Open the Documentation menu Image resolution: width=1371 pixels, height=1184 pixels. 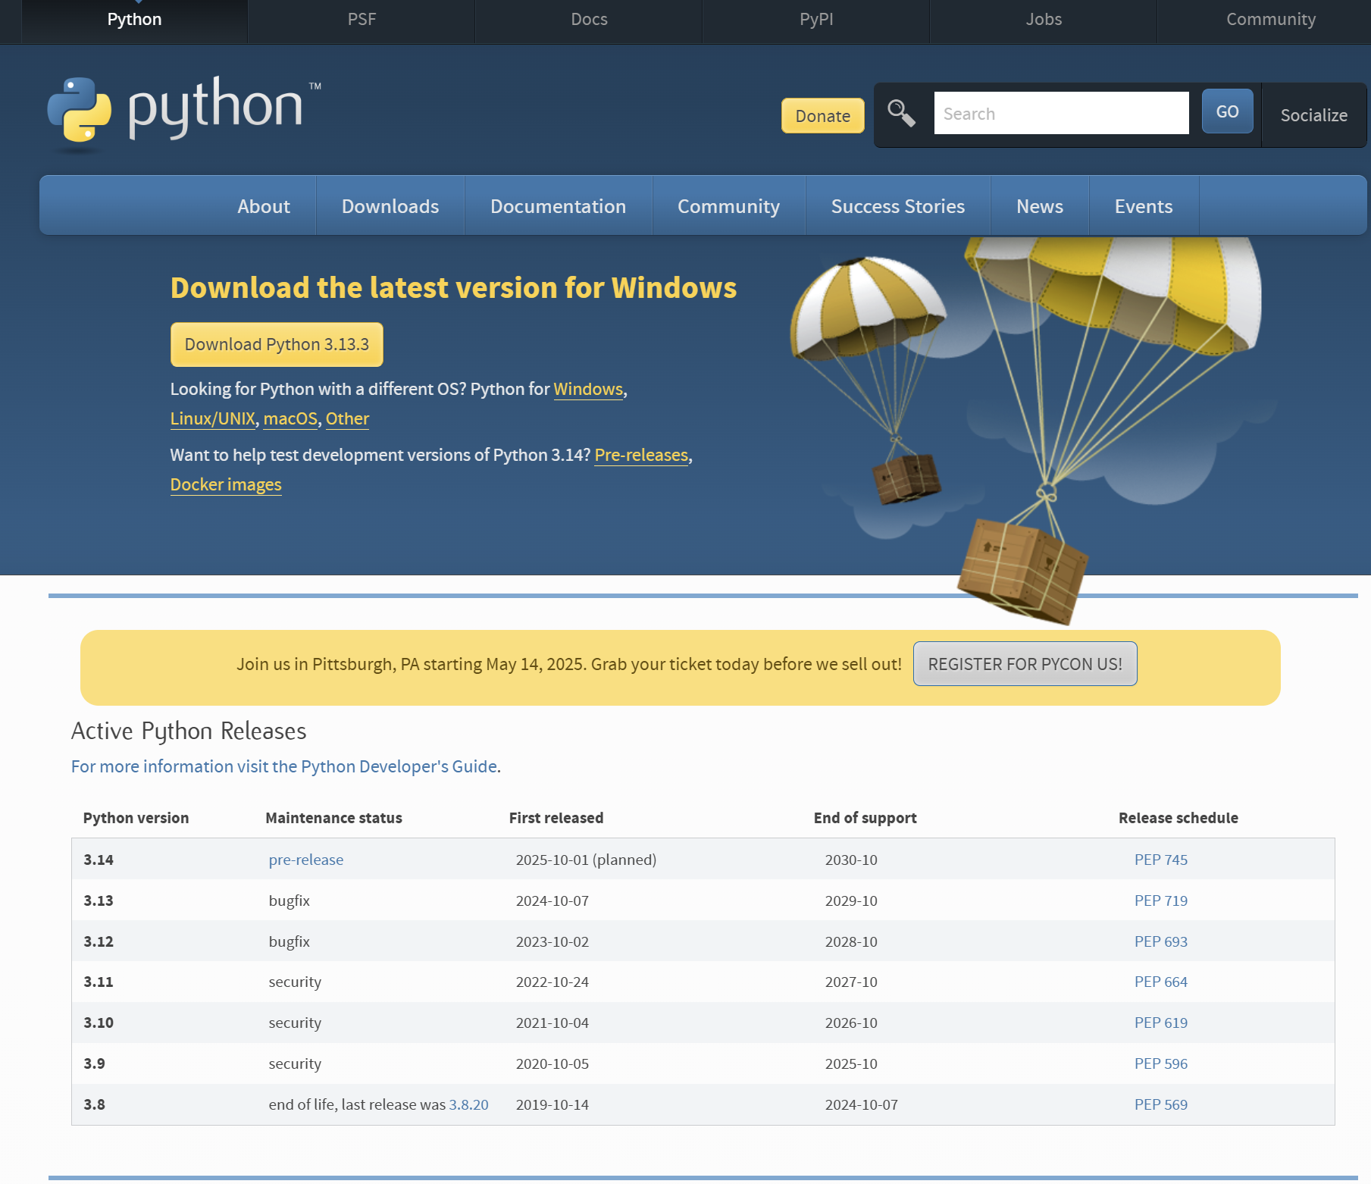click(558, 206)
